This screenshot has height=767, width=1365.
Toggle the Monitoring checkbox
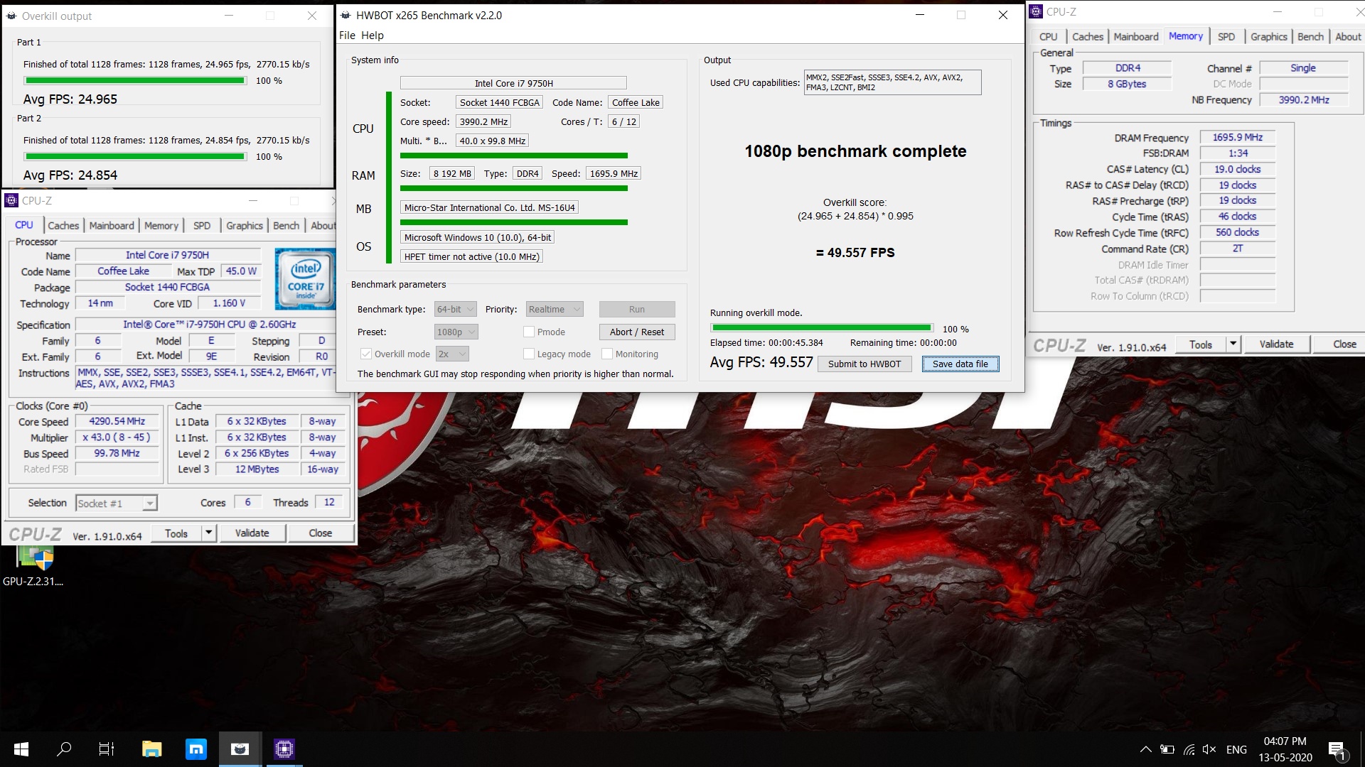(x=607, y=354)
